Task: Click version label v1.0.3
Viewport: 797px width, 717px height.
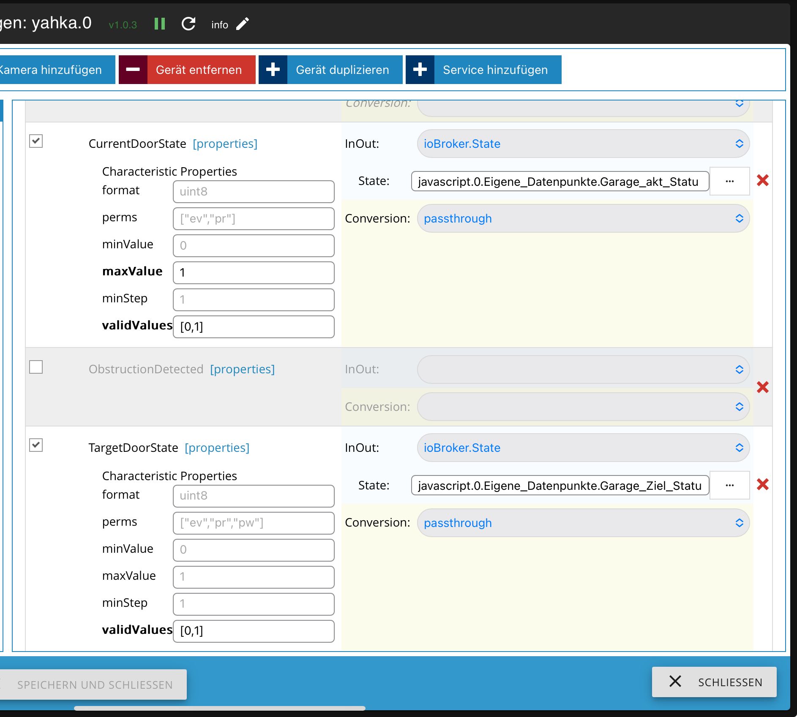Action: click(x=123, y=25)
